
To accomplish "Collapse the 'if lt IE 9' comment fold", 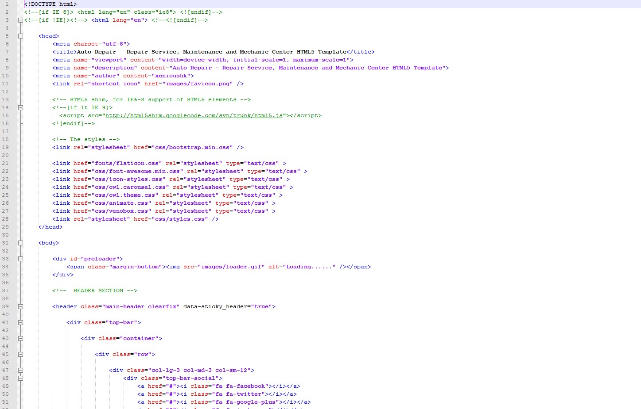I will (x=20, y=107).
